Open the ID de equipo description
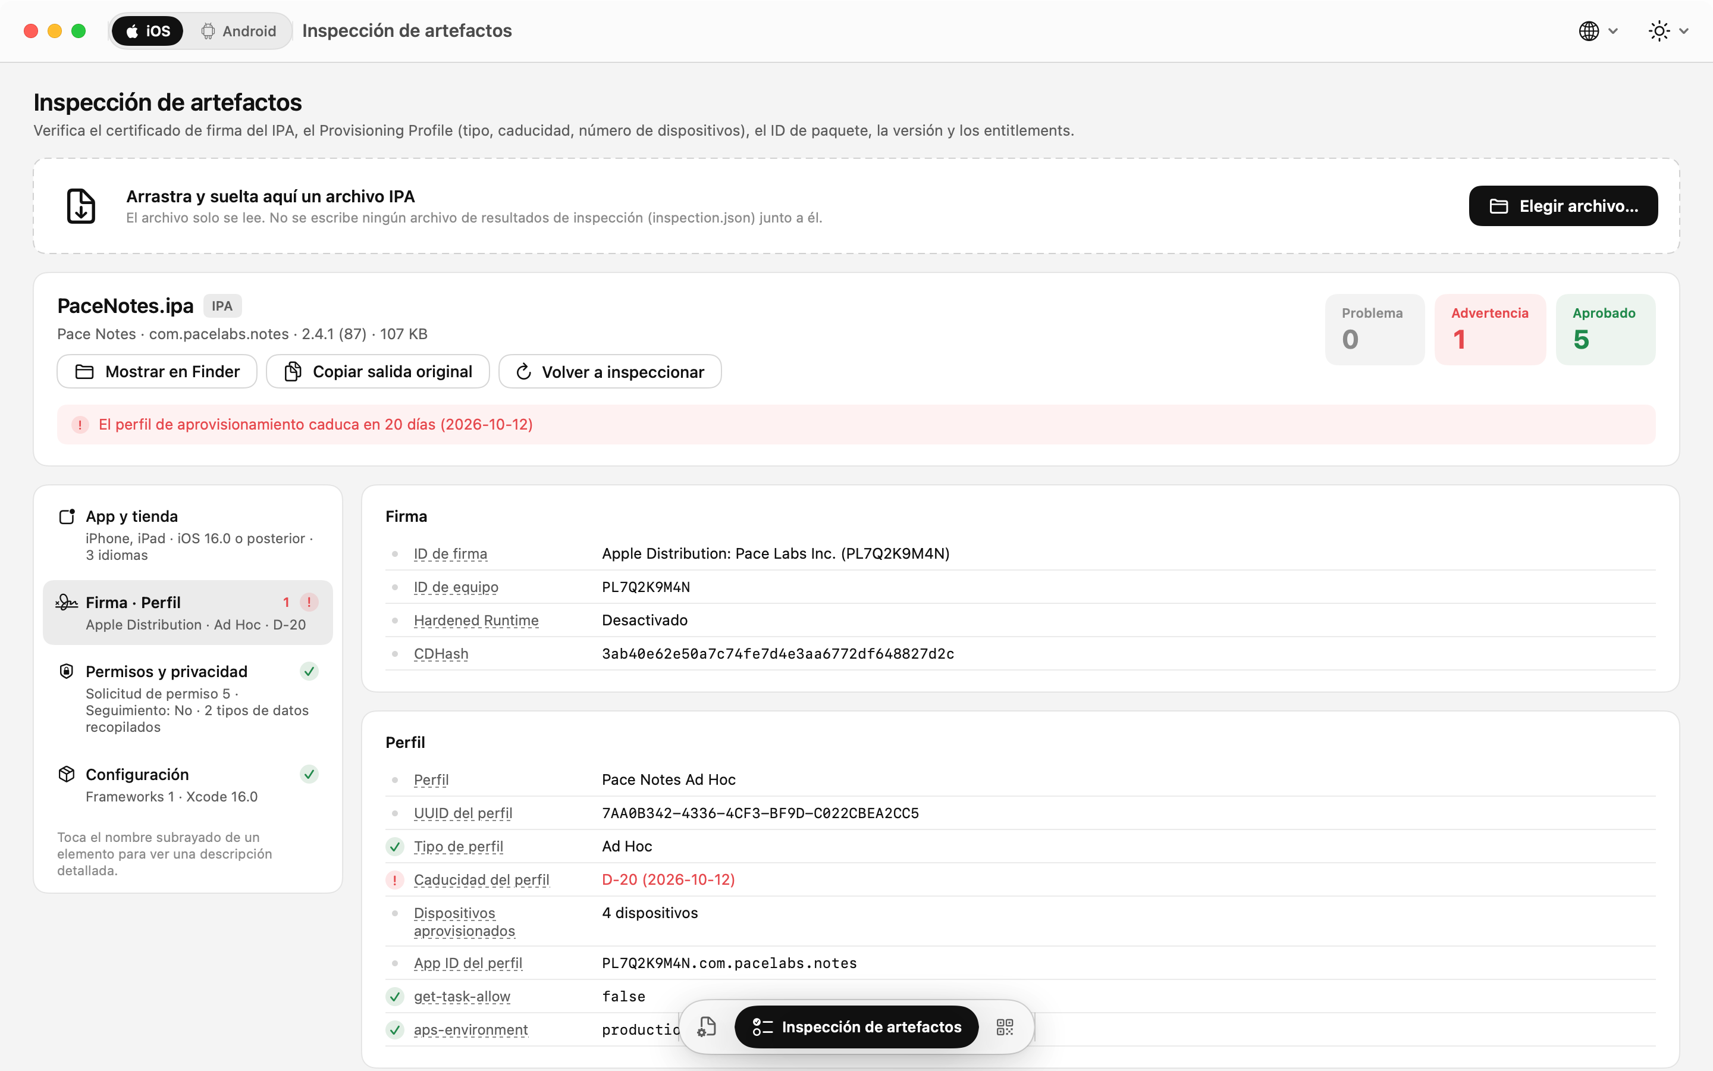1713x1071 pixels. [x=456, y=587]
